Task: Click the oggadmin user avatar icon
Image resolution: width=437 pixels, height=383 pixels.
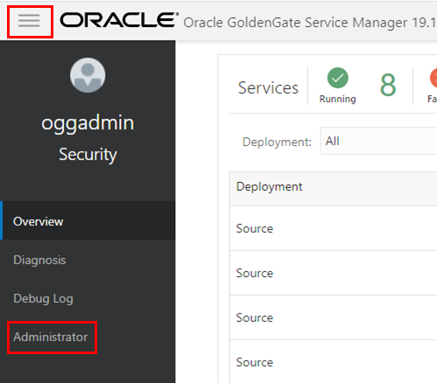Action: click(88, 75)
